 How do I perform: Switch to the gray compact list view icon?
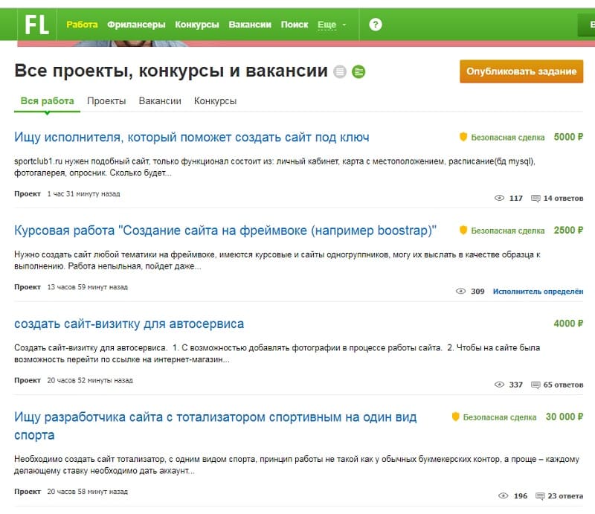(x=340, y=71)
